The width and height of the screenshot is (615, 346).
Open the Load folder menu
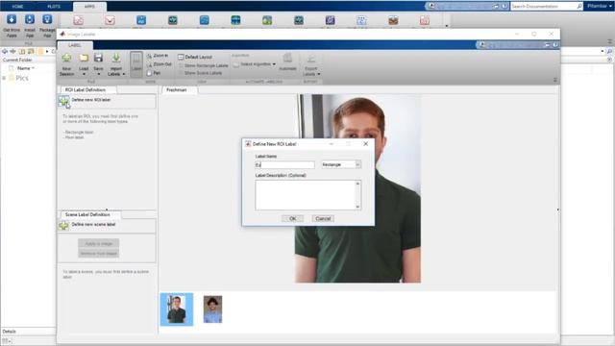(84, 64)
